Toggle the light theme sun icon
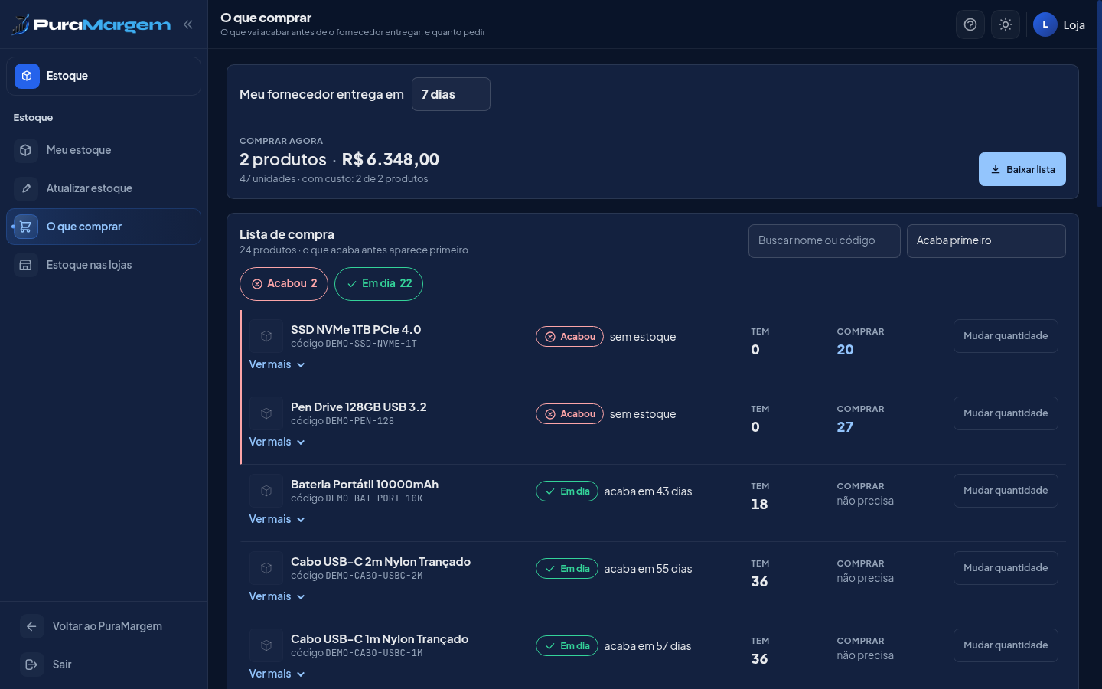The width and height of the screenshot is (1102, 689). (x=1006, y=24)
